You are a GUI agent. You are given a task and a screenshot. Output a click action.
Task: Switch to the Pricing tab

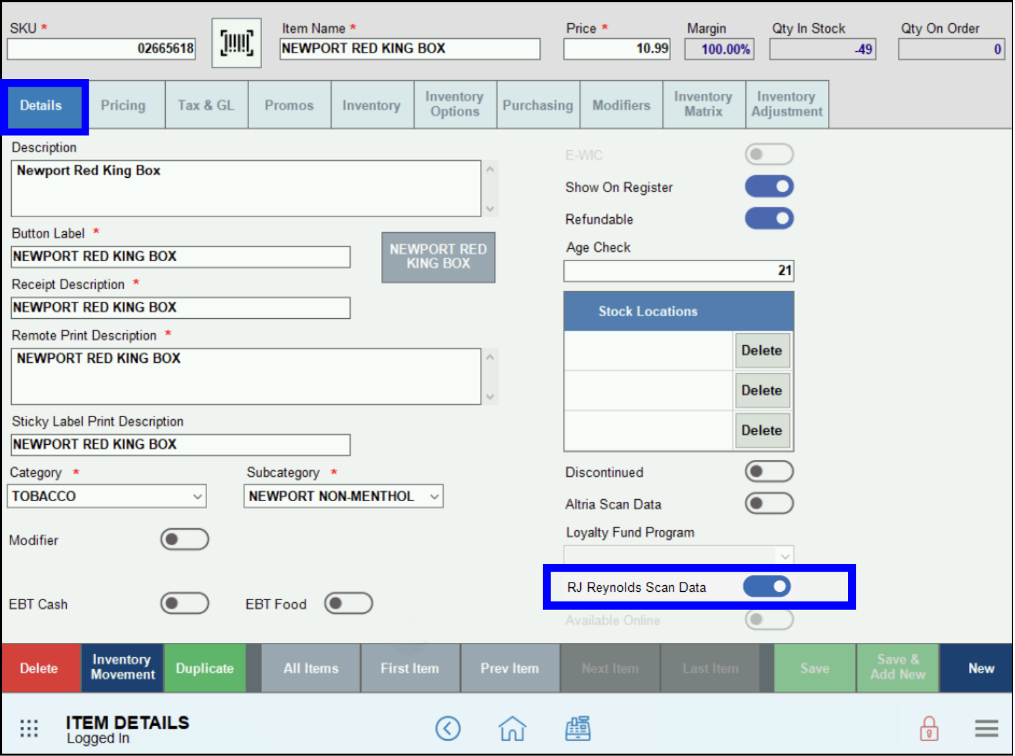[x=123, y=105]
